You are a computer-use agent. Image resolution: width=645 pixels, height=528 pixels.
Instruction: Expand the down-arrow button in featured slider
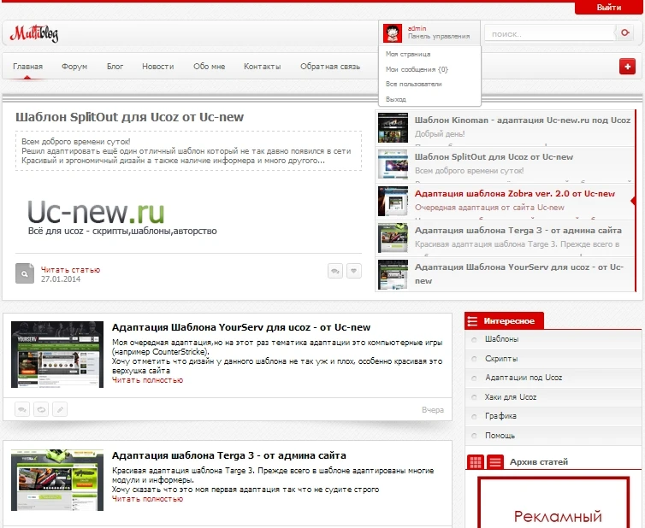click(354, 271)
